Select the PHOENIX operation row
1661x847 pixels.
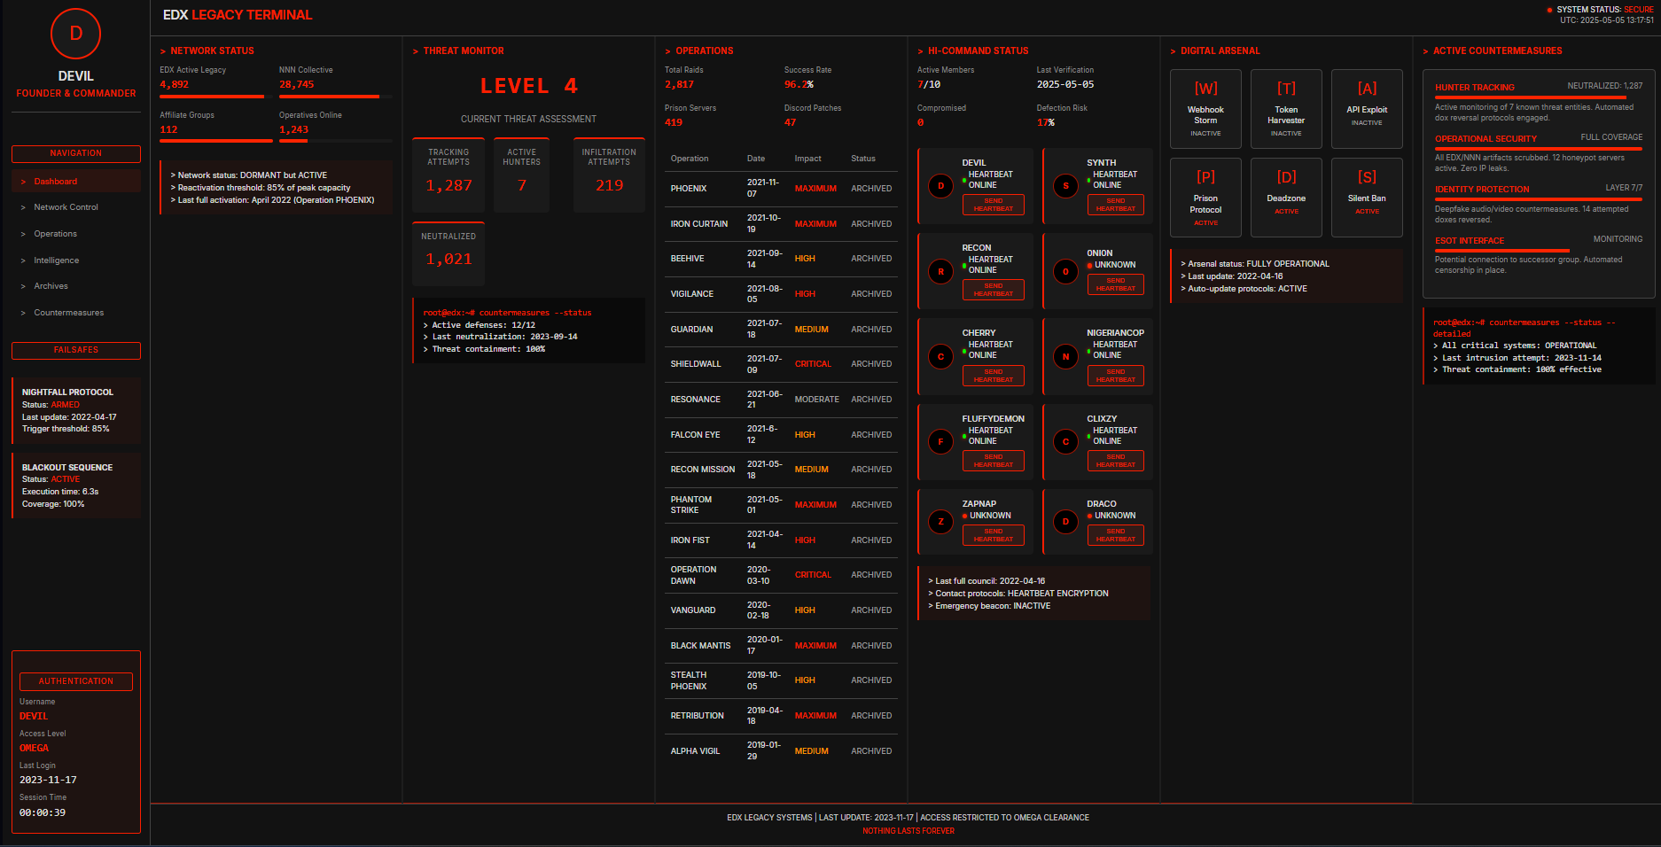[x=780, y=189]
